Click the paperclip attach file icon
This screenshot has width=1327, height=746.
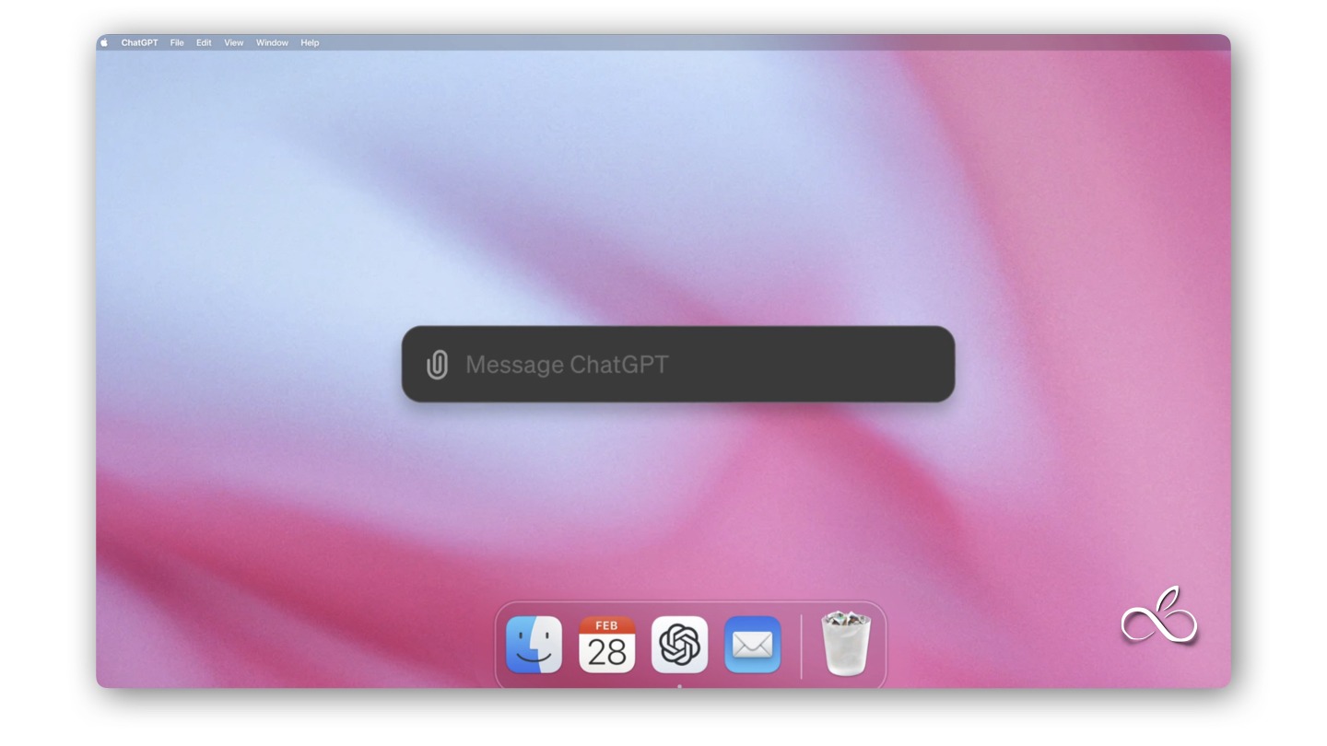(x=438, y=365)
